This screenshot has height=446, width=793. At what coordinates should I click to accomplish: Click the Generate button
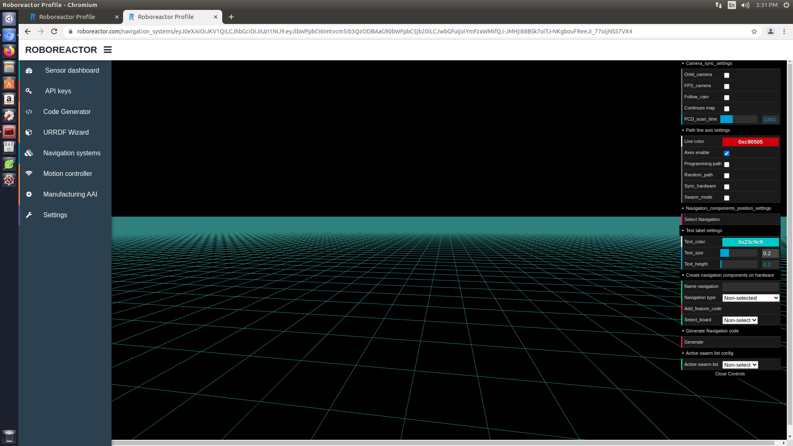730,342
